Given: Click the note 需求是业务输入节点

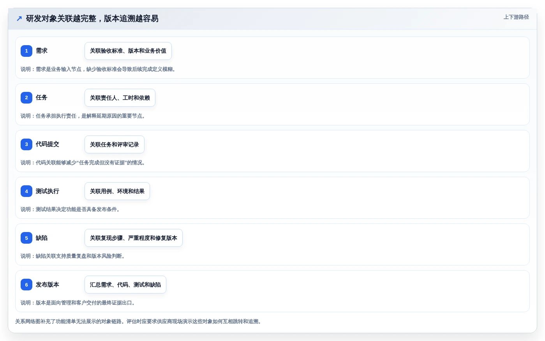Looking at the screenshot, I should 98,69.
